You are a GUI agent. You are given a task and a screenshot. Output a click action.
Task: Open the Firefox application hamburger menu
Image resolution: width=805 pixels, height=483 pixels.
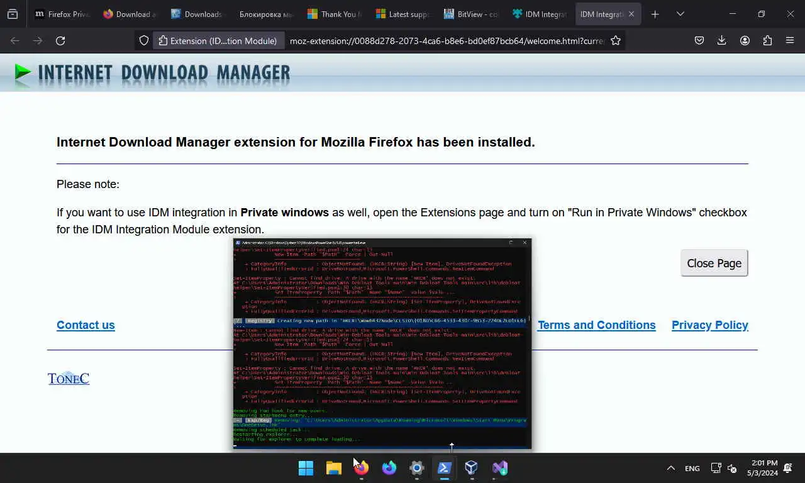790,40
